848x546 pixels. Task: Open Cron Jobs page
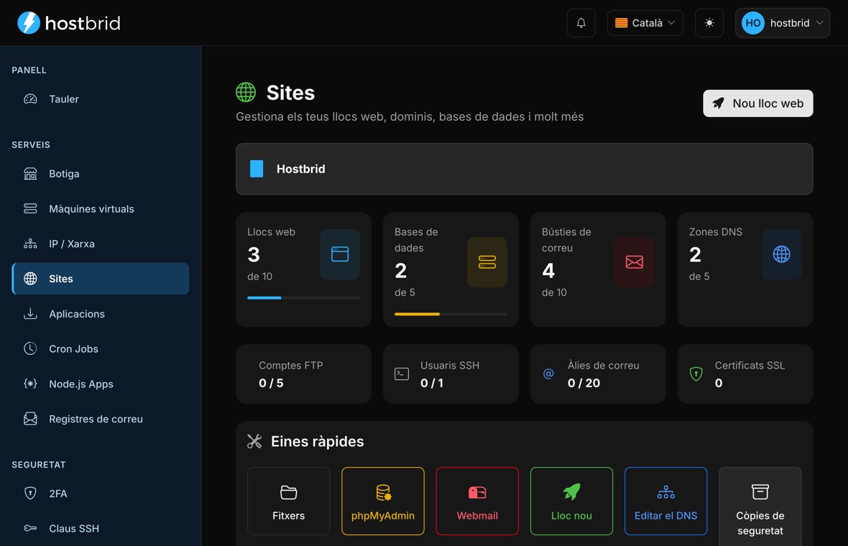[101, 348]
